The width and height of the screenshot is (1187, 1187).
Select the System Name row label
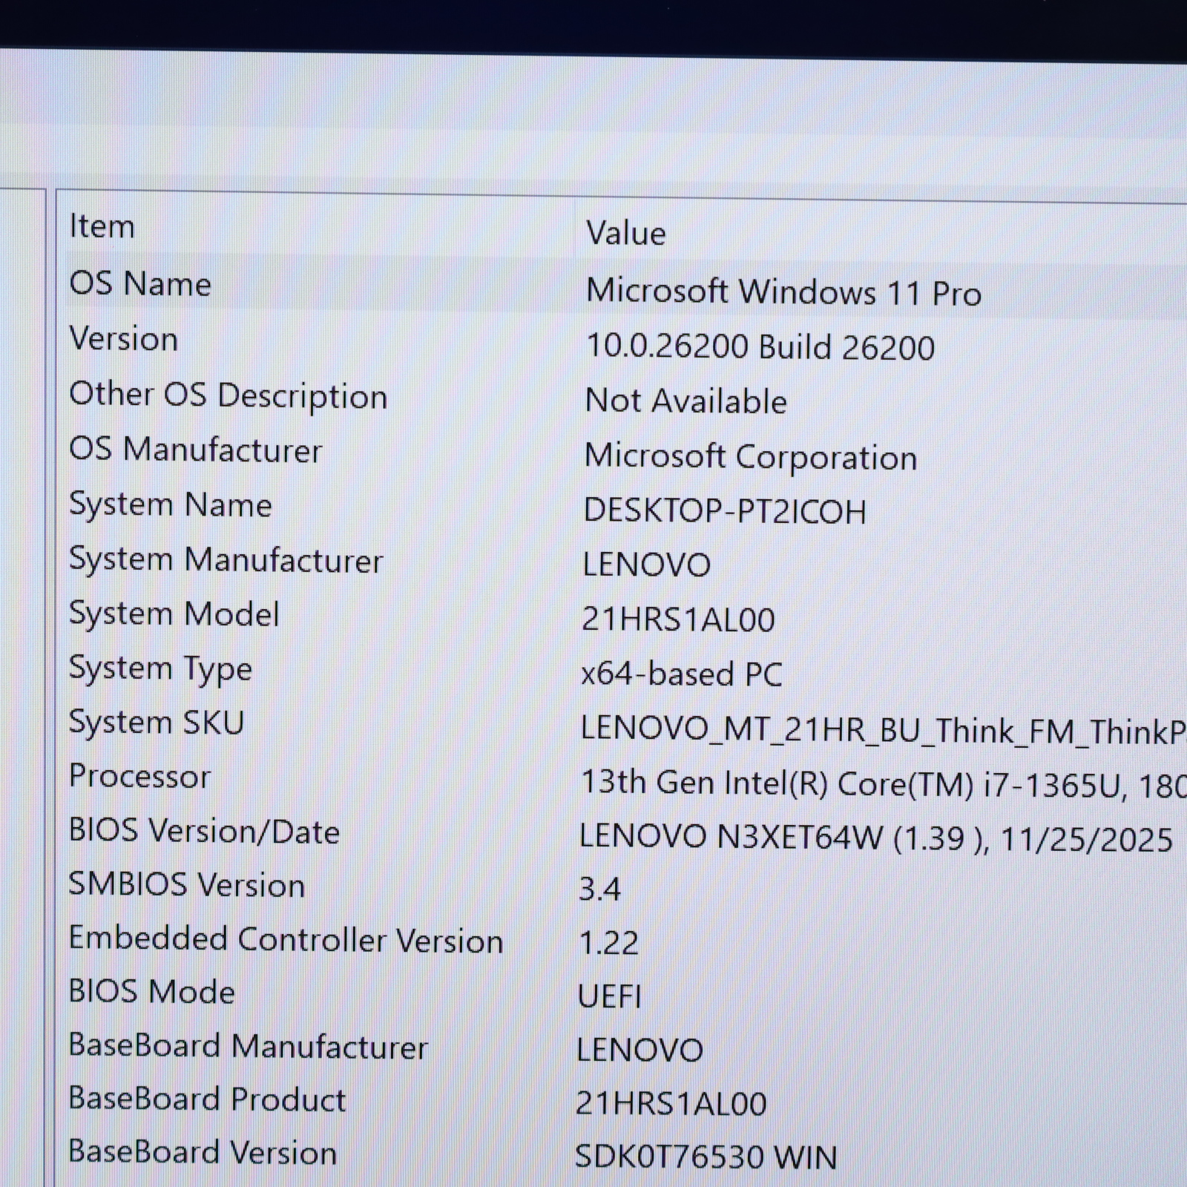click(x=171, y=505)
